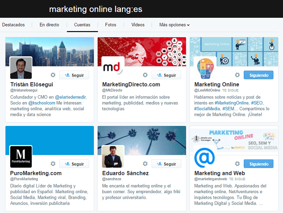Open gear menu on MarketingDirecto.com card
283x213 pixels.
[145, 75]
